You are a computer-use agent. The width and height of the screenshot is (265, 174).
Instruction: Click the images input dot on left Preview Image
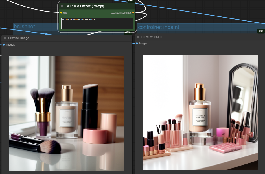tap(3, 44)
